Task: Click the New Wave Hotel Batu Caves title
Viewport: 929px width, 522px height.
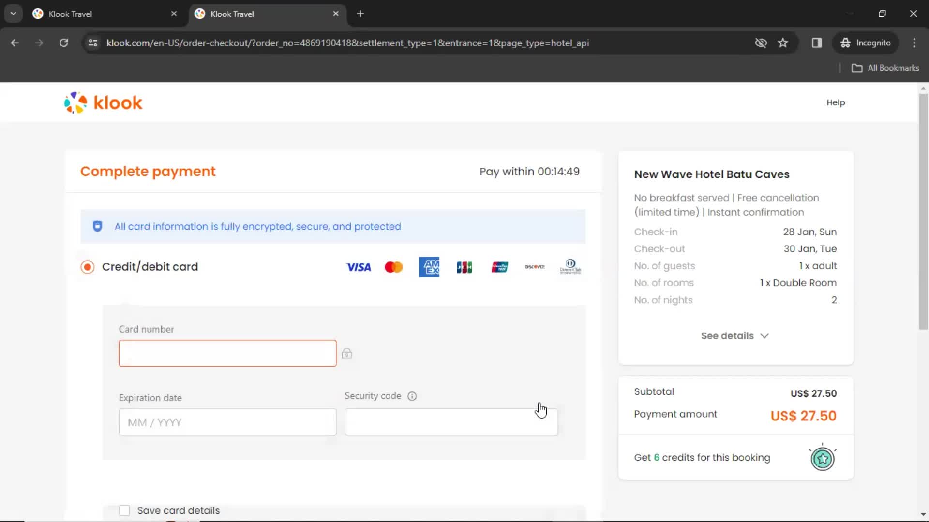Action: tap(712, 174)
